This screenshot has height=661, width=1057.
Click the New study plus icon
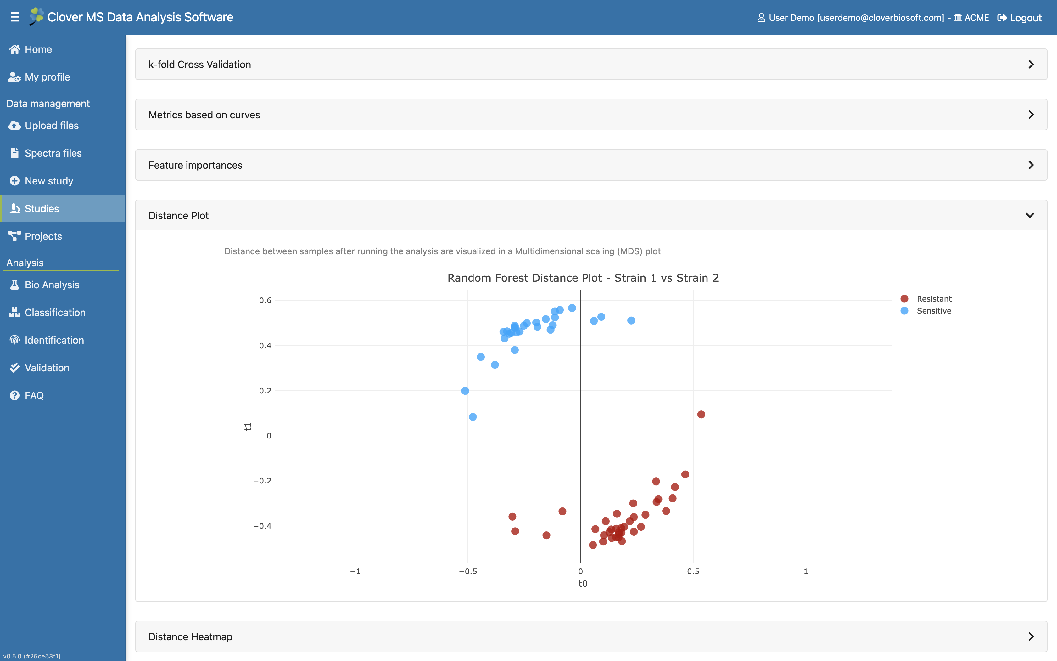pos(14,181)
